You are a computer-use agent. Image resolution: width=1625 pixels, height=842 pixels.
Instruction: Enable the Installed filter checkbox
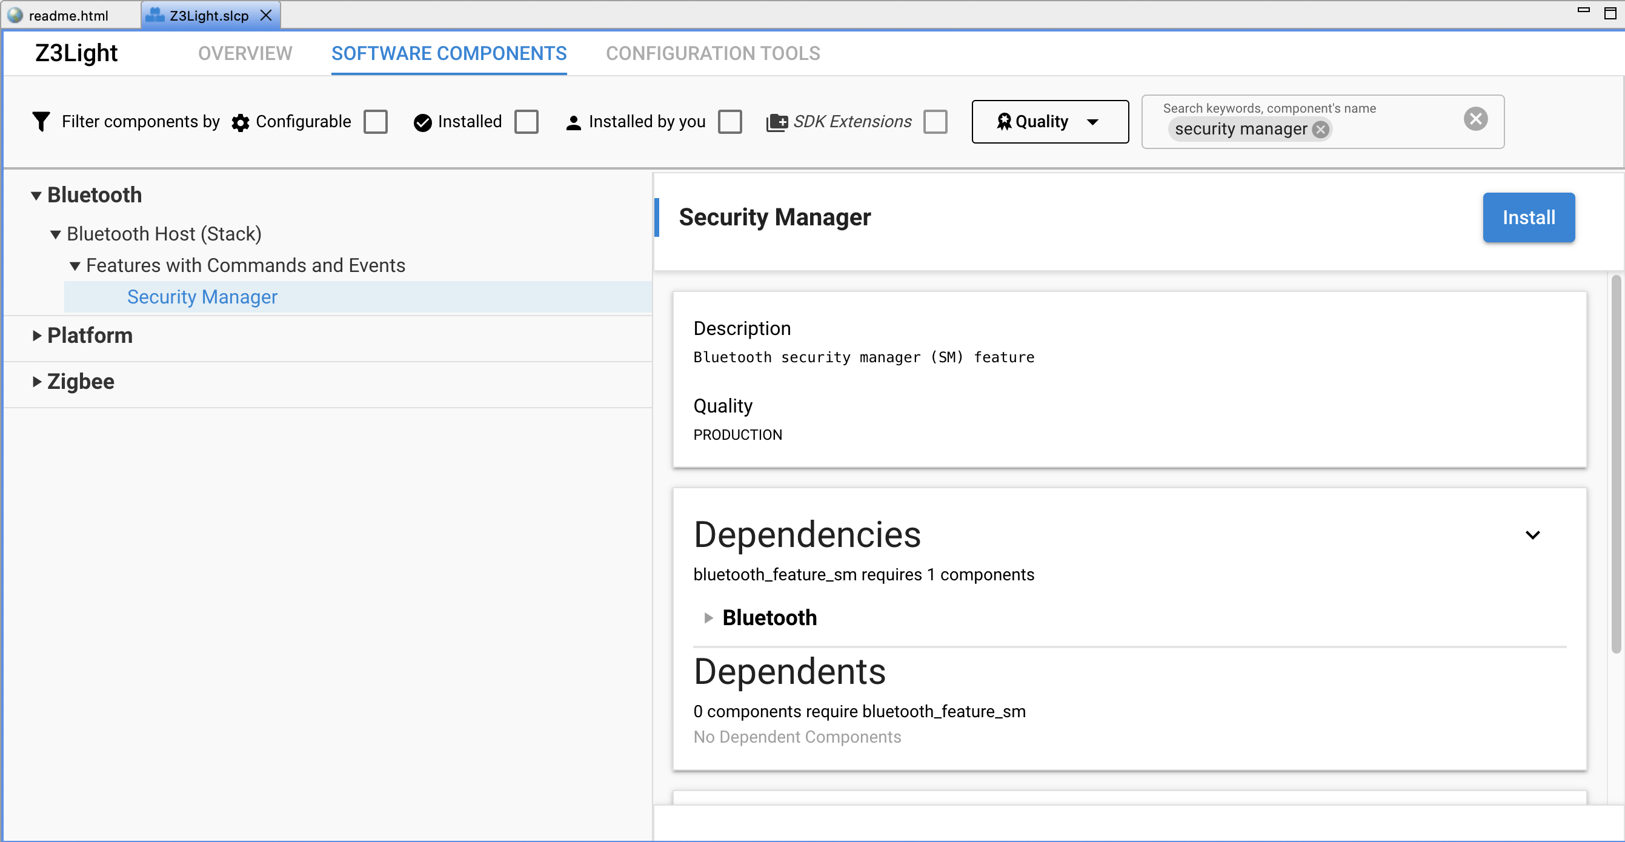(527, 122)
